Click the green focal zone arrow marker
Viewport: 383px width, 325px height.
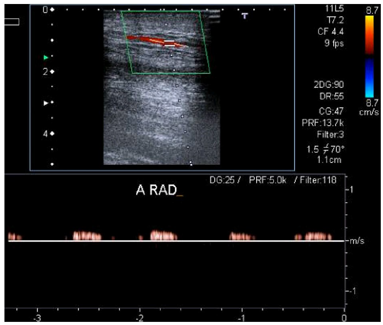tap(46, 57)
